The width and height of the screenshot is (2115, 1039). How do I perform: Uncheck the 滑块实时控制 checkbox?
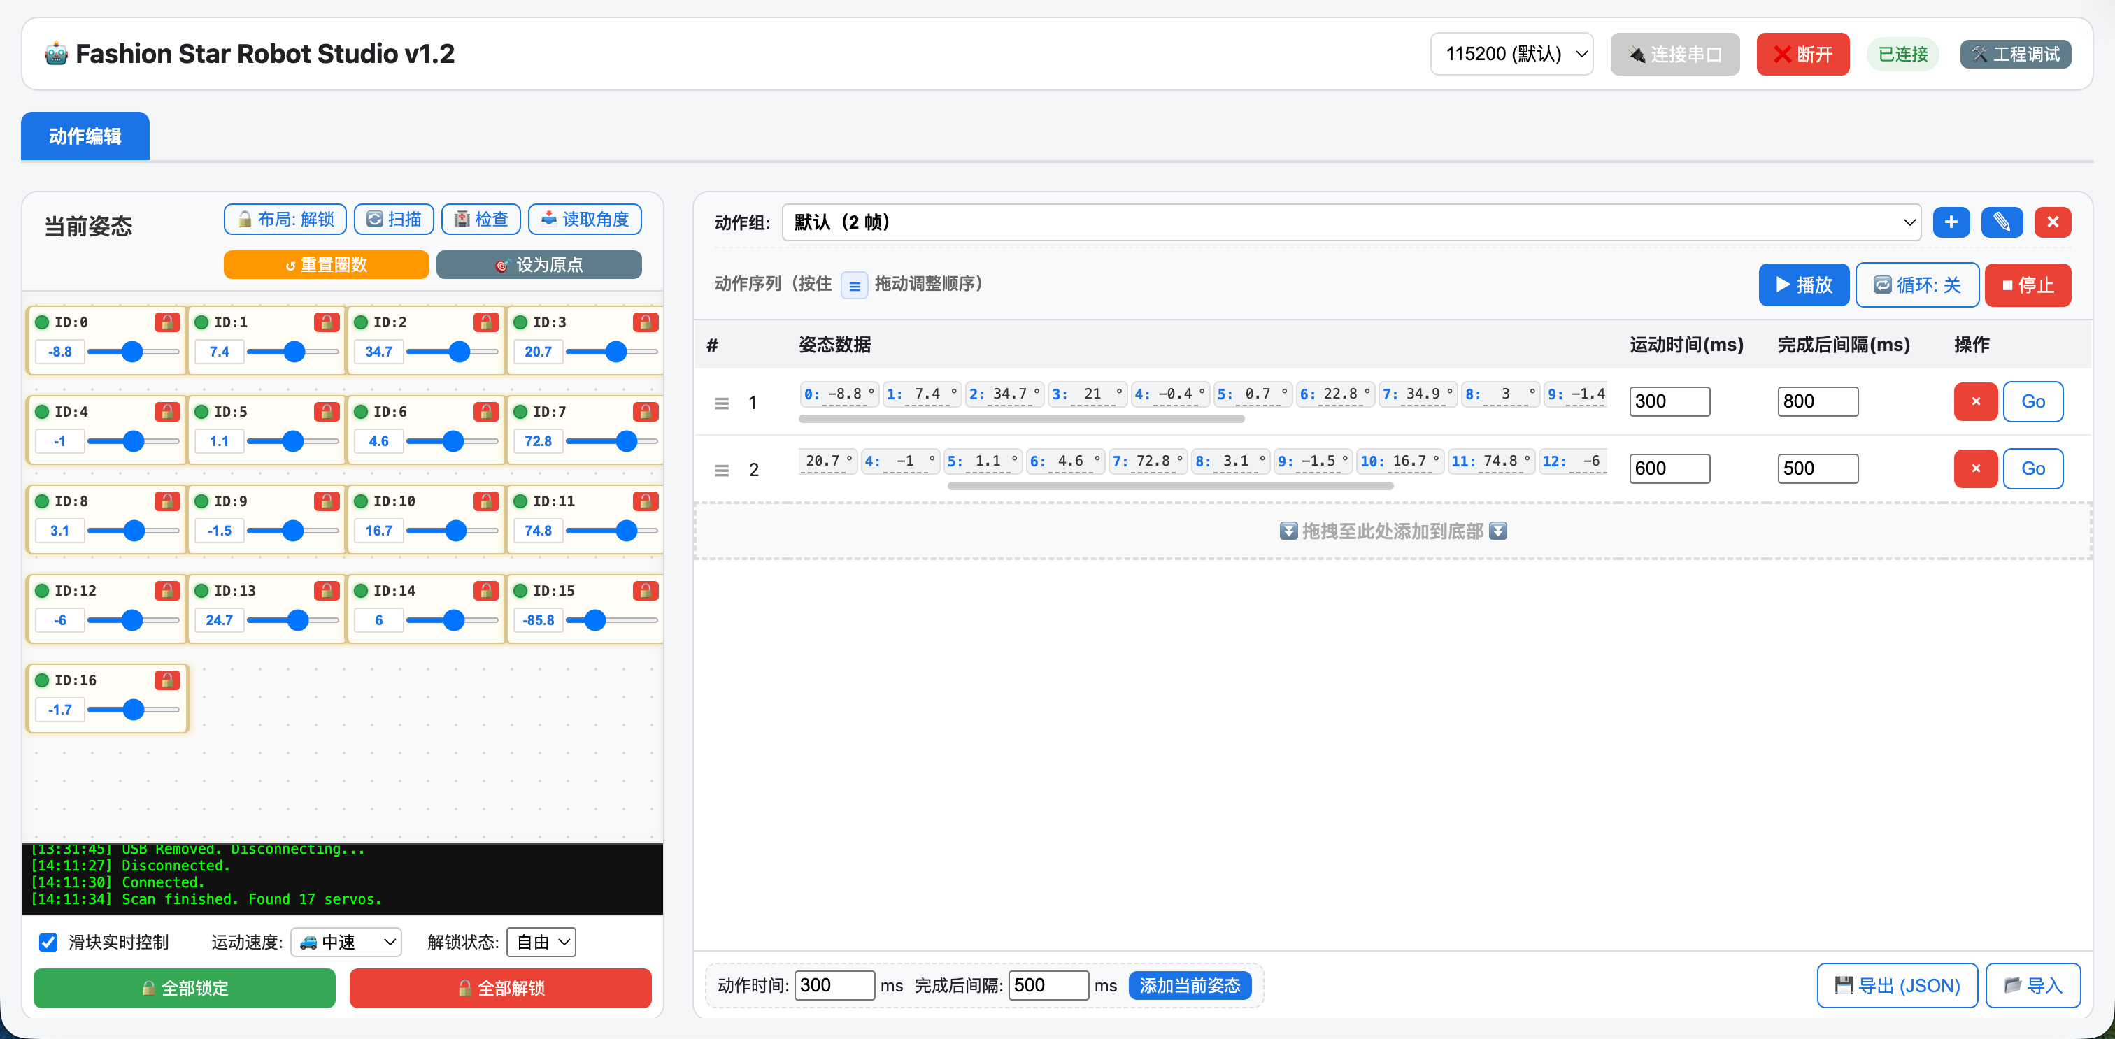(48, 941)
